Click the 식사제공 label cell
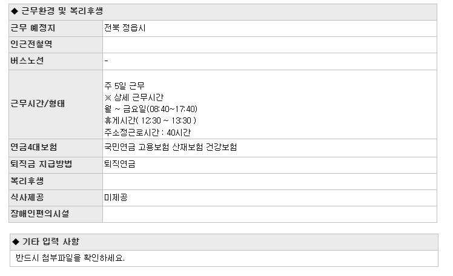453x276 pixels. (x=56, y=198)
